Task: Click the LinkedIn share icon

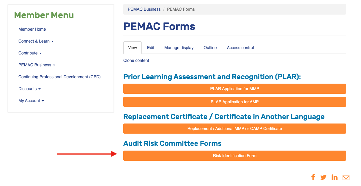Action: (x=334, y=177)
